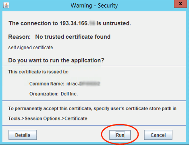Click 'Do you want to run the application?' heading
189x145 pixels.
(56, 60)
